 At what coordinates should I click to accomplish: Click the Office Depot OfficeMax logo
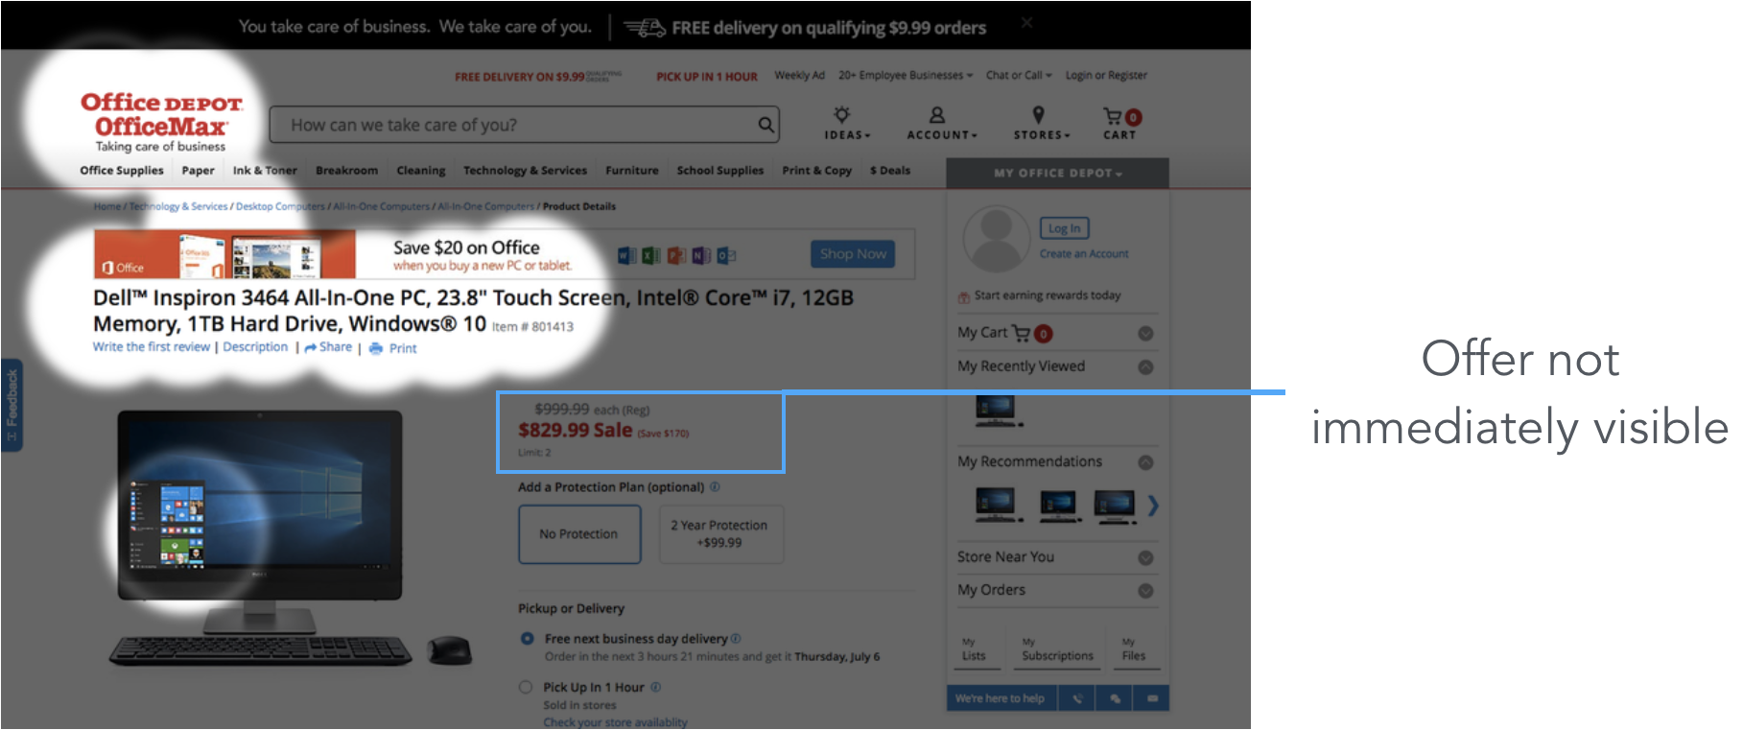click(x=161, y=122)
